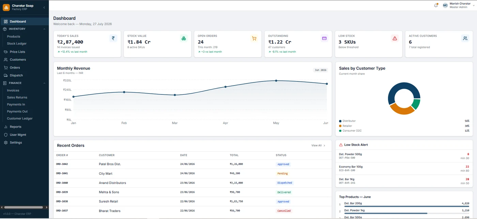
Task: Open Stock Ledger in the sidebar
Action: coord(17,44)
